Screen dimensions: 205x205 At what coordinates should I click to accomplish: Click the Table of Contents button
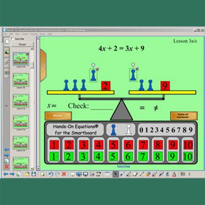pos(184,115)
